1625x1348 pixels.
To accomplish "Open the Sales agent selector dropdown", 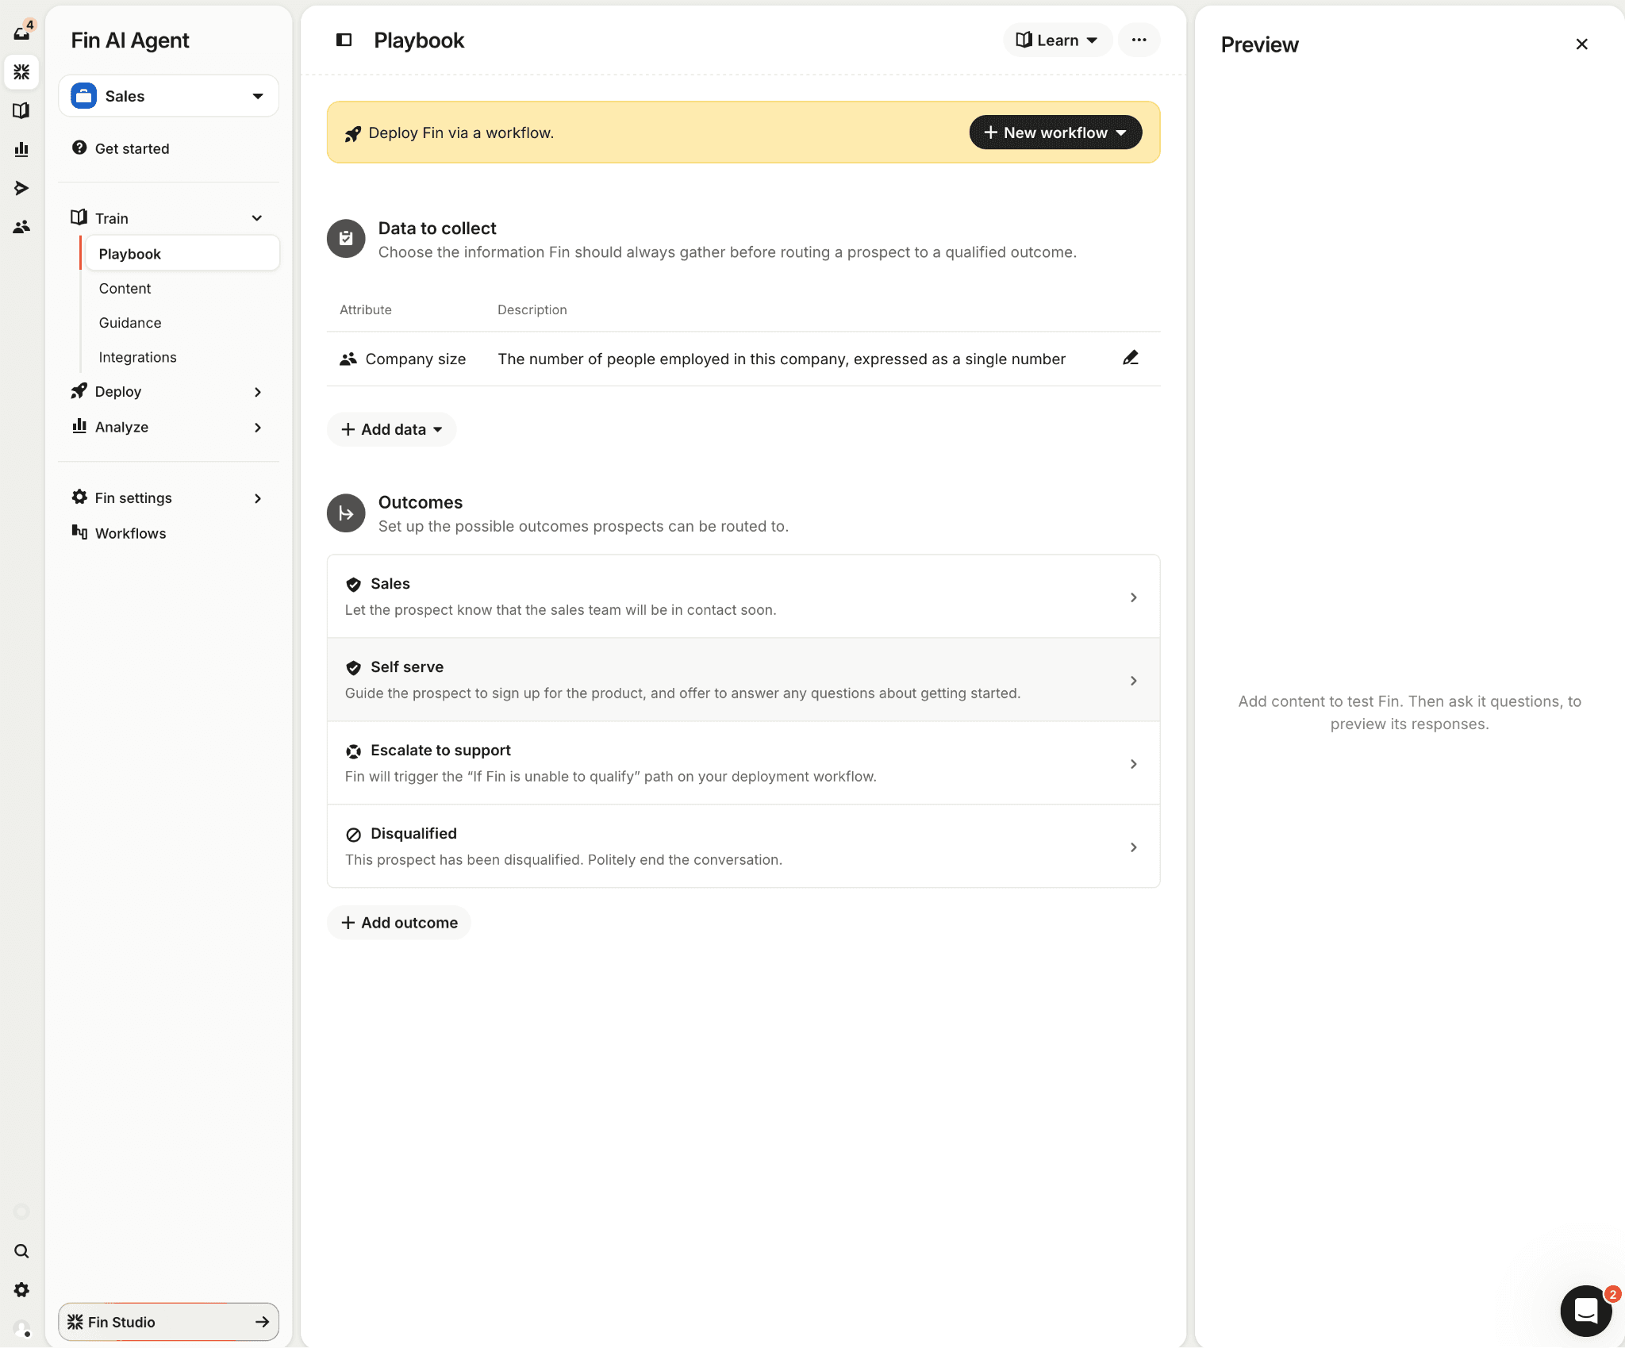I will (168, 96).
